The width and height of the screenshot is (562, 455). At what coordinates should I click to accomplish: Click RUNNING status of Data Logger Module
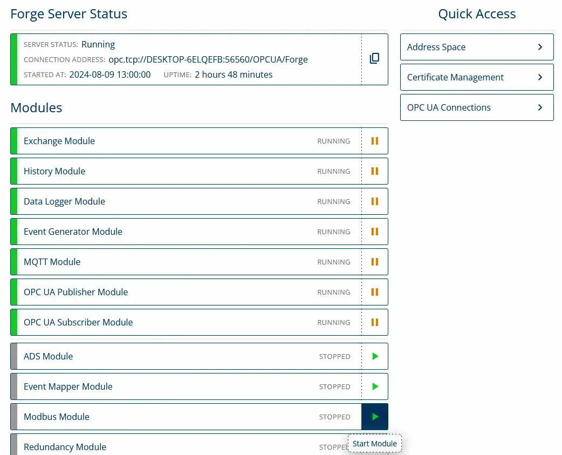(333, 202)
